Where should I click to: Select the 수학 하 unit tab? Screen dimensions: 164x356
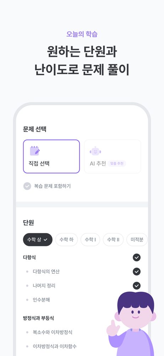tap(67, 240)
